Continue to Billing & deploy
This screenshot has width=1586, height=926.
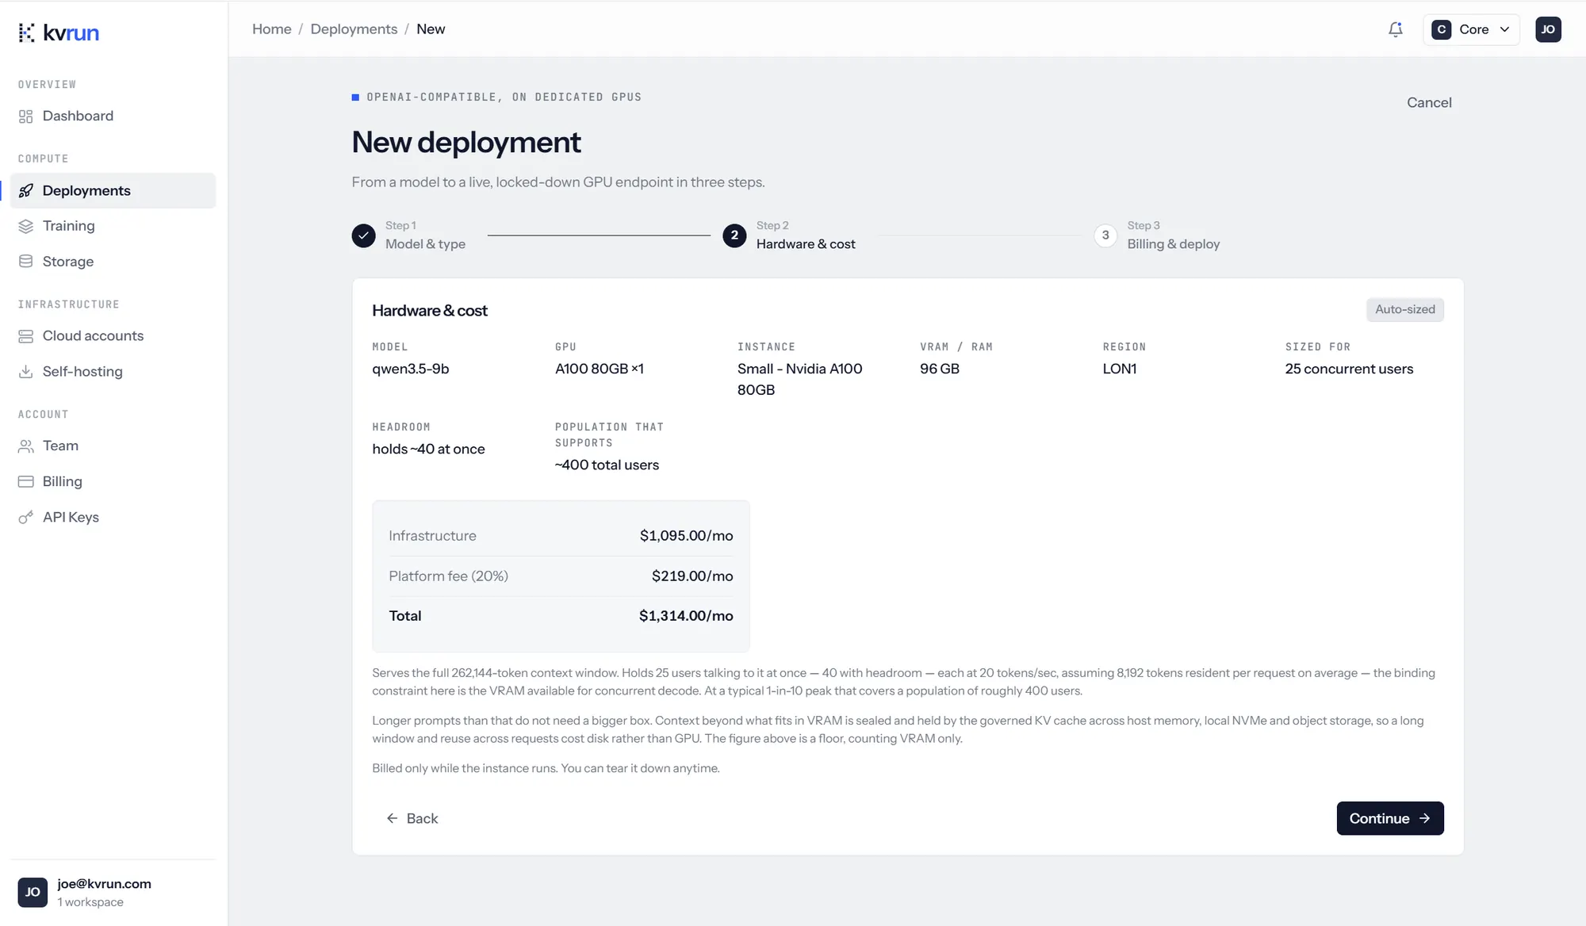coord(1390,818)
